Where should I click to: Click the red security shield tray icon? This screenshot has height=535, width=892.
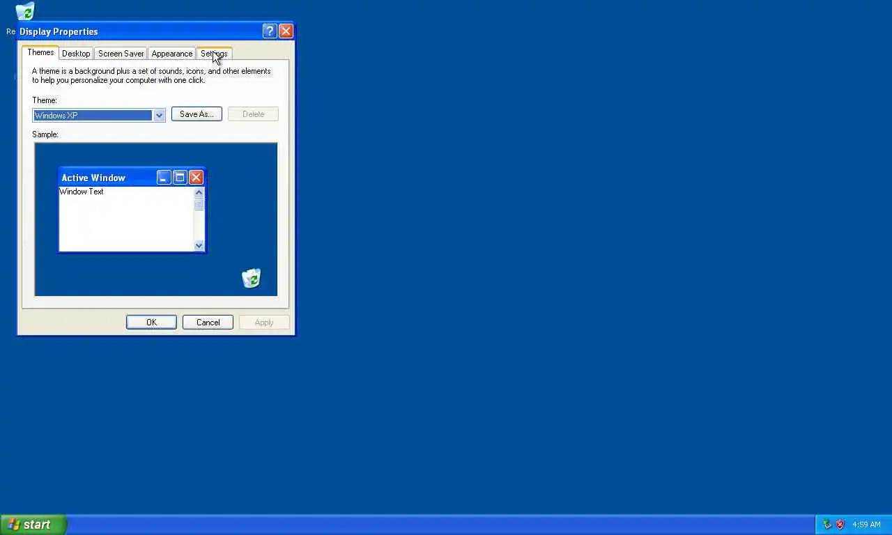pos(840,525)
